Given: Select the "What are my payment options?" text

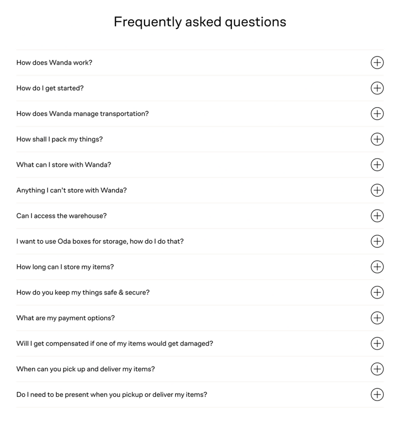Looking at the screenshot, I should click(64, 318).
